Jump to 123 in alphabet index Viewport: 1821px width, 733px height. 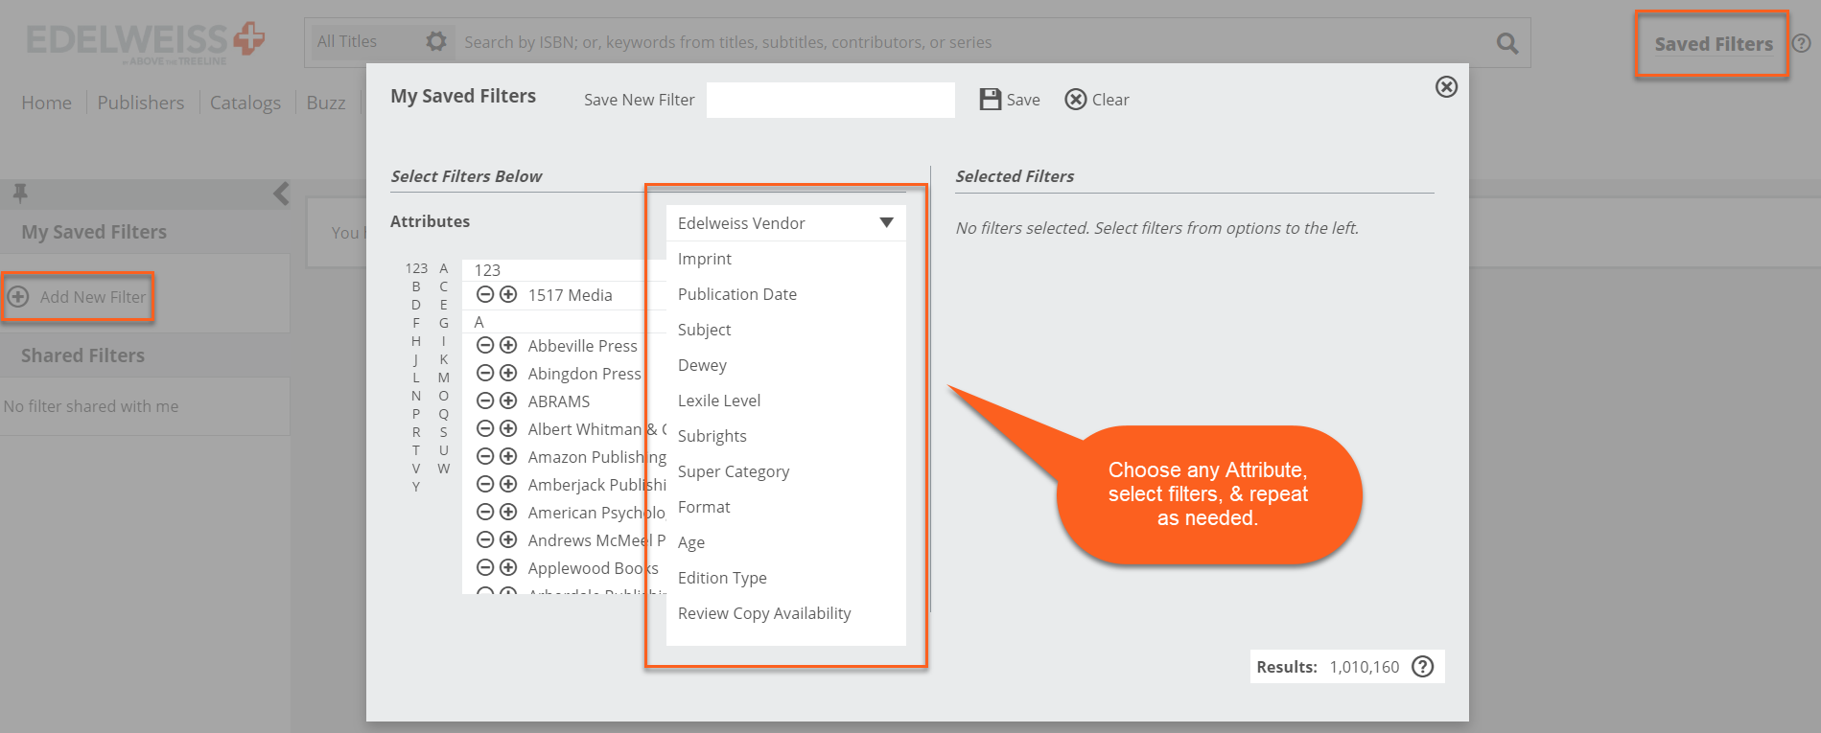coord(416,268)
